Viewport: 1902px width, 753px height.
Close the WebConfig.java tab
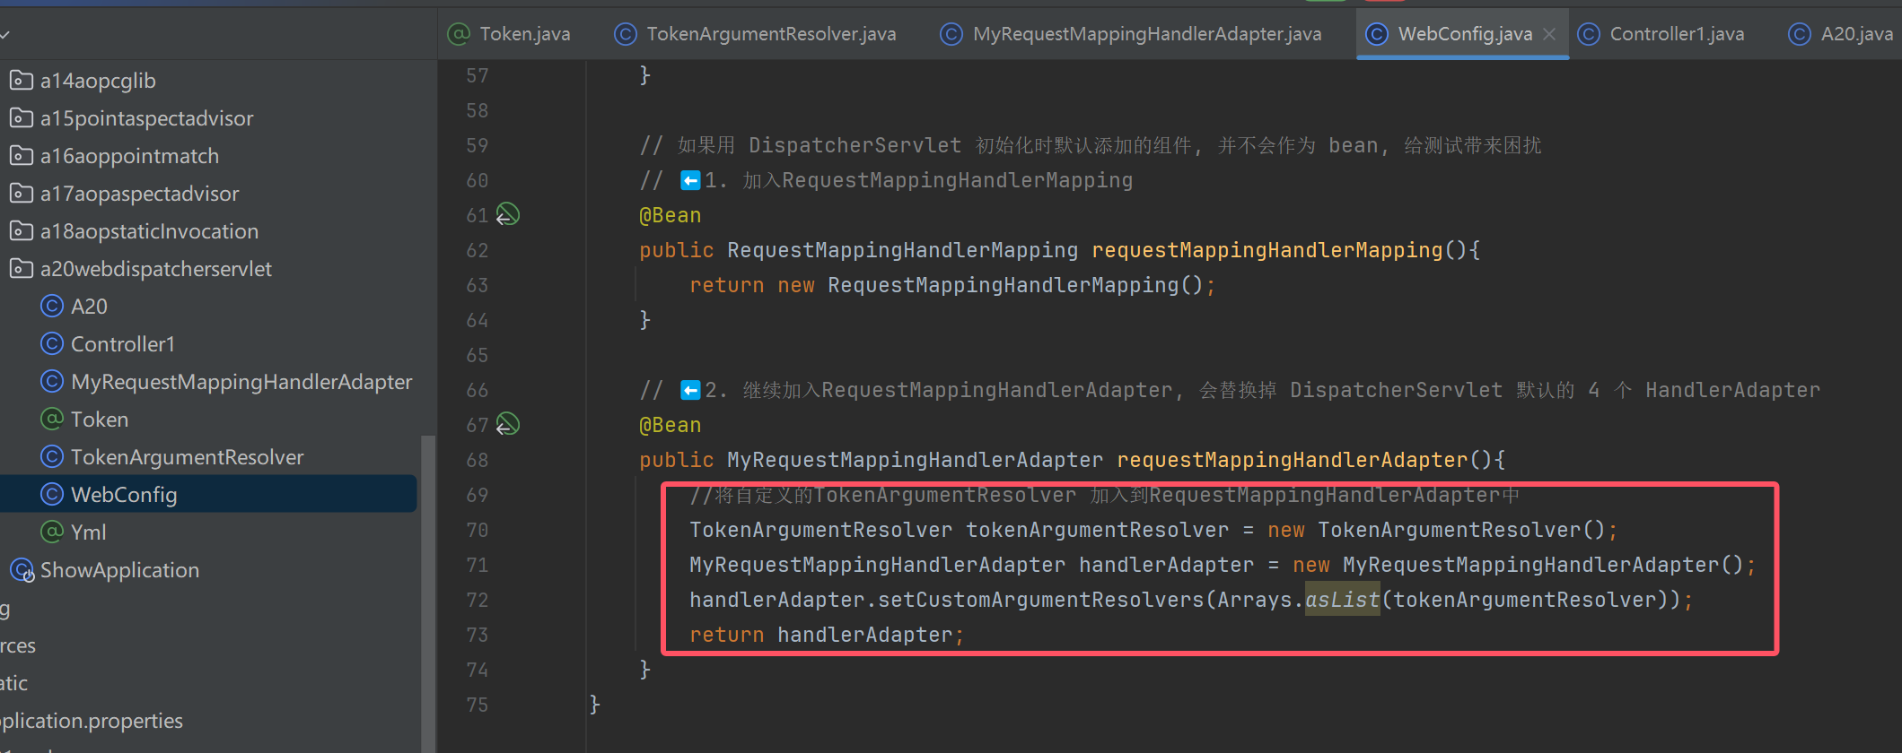1549,34
